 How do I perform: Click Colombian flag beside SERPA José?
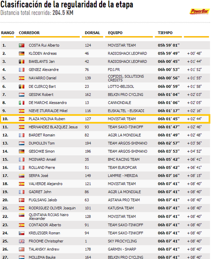point(21,176)
